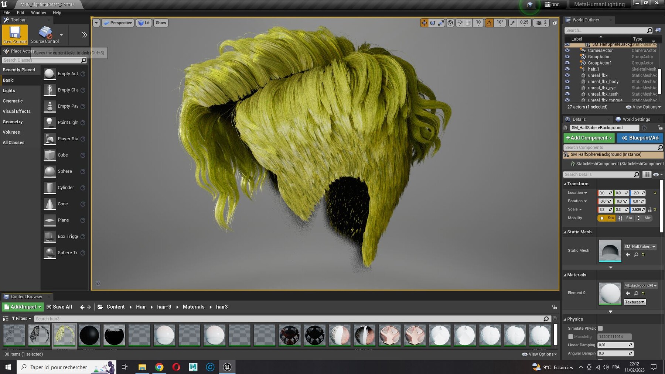Open Source Control toolbar icon
This screenshot has width=665, height=374.
pyautogui.click(x=45, y=34)
